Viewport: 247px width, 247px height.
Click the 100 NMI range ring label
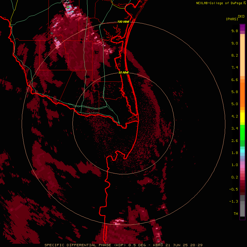(123, 22)
